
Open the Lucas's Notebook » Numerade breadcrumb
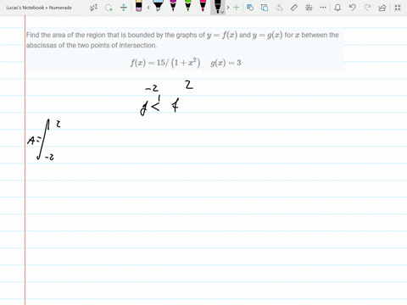[x=39, y=8]
